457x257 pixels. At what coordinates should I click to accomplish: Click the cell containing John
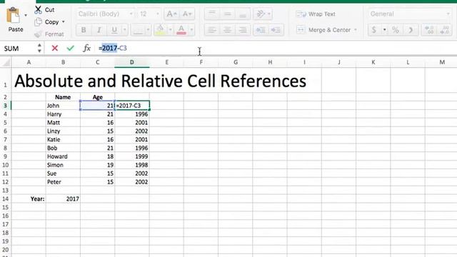click(x=63, y=106)
